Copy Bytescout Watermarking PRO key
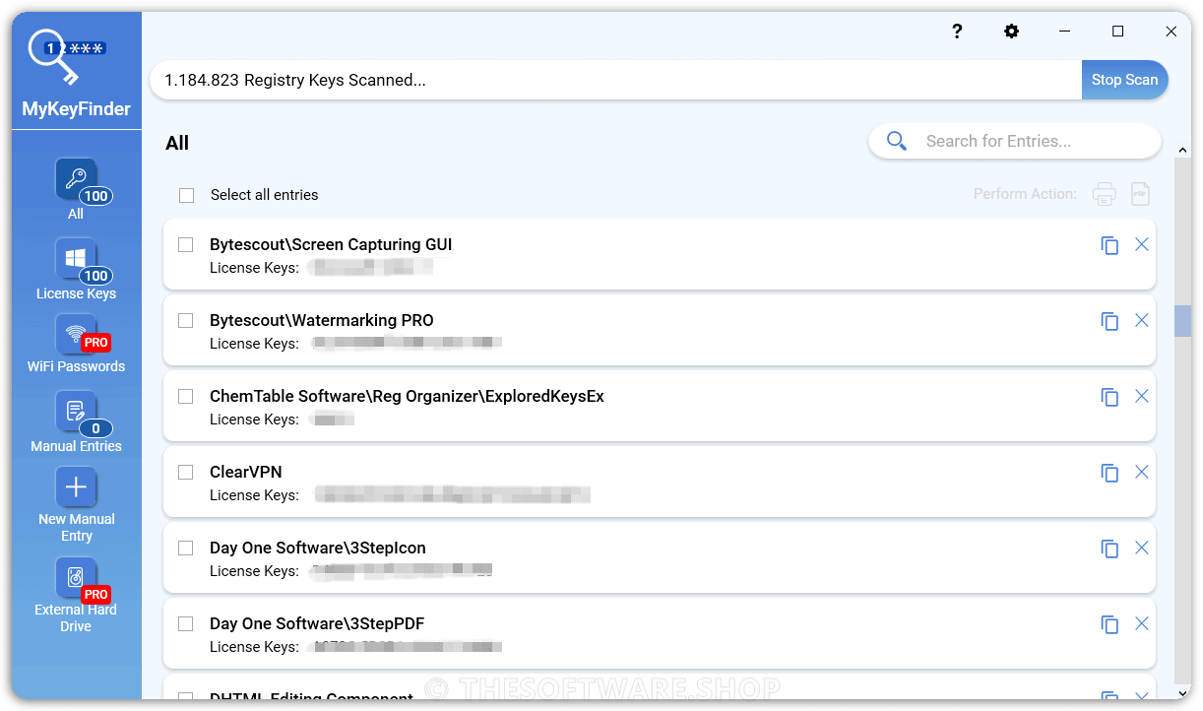The height and width of the screenshot is (711, 1203). 1109,321
